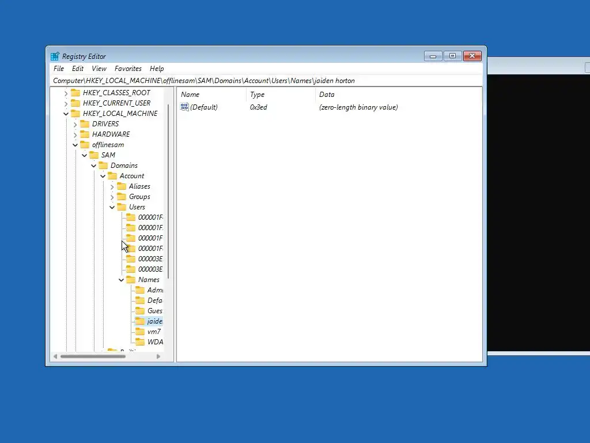Minimize the Registry Editor window

(433, 56)
